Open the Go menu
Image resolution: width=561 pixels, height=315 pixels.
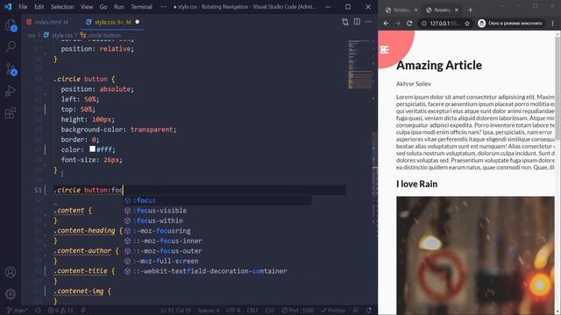(103, 7)
